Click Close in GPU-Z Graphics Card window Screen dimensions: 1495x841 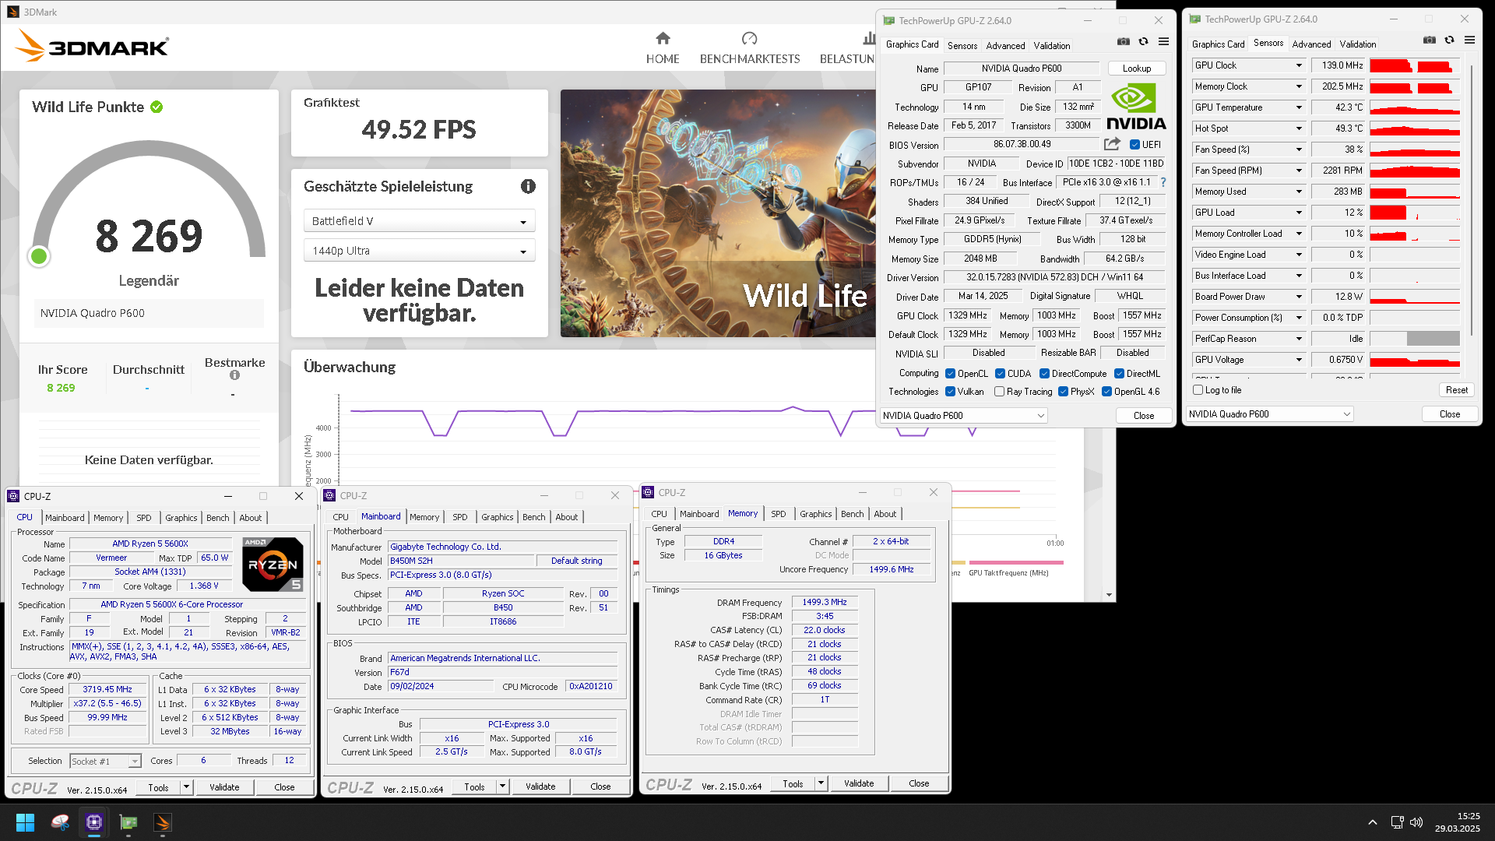pos(1143,416)
